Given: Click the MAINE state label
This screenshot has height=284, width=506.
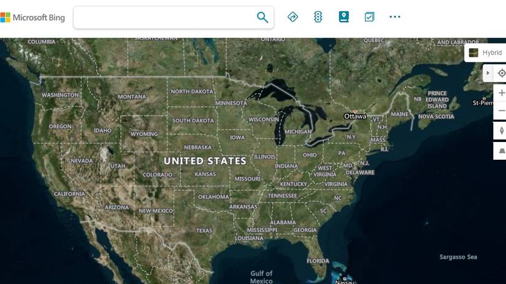Looking at the screenshot, I should (x=399, y=114).
